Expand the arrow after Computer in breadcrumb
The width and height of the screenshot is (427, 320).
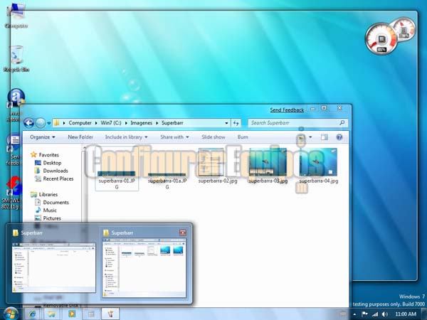pyautogui.click(x=96, y=123)
